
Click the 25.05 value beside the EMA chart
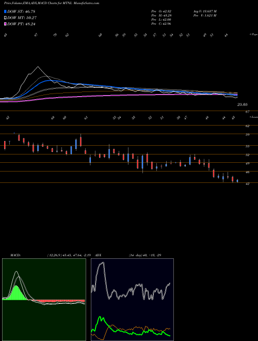242,104
